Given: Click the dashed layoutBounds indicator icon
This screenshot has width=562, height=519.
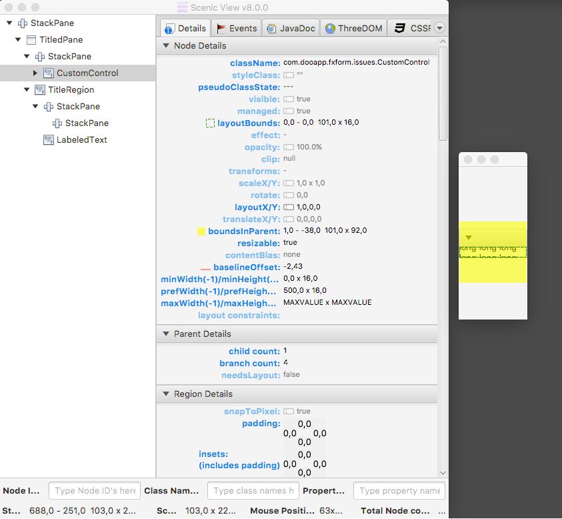Looking at the screenshot, I should pyautogui.click(x=210, y=123).
